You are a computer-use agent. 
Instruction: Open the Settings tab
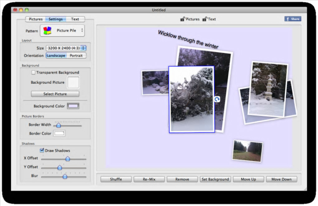(55, 19)
